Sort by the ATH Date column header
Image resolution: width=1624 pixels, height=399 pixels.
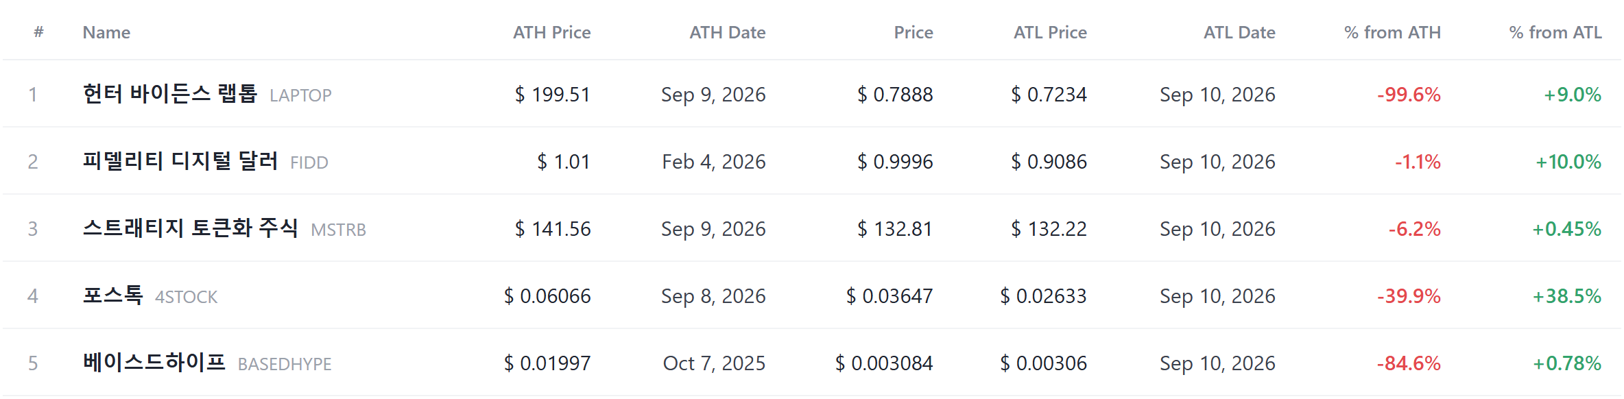(727, 32)
